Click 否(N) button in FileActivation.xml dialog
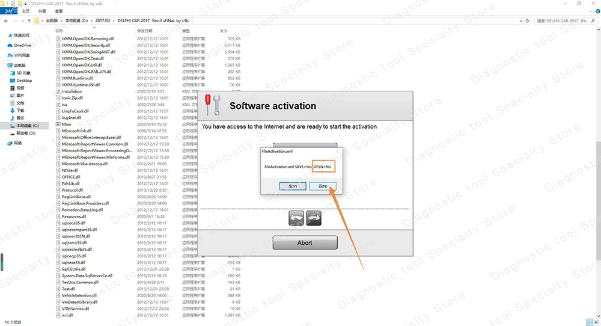The width and height of the screenshot is (601, 326). pos(323,186)
